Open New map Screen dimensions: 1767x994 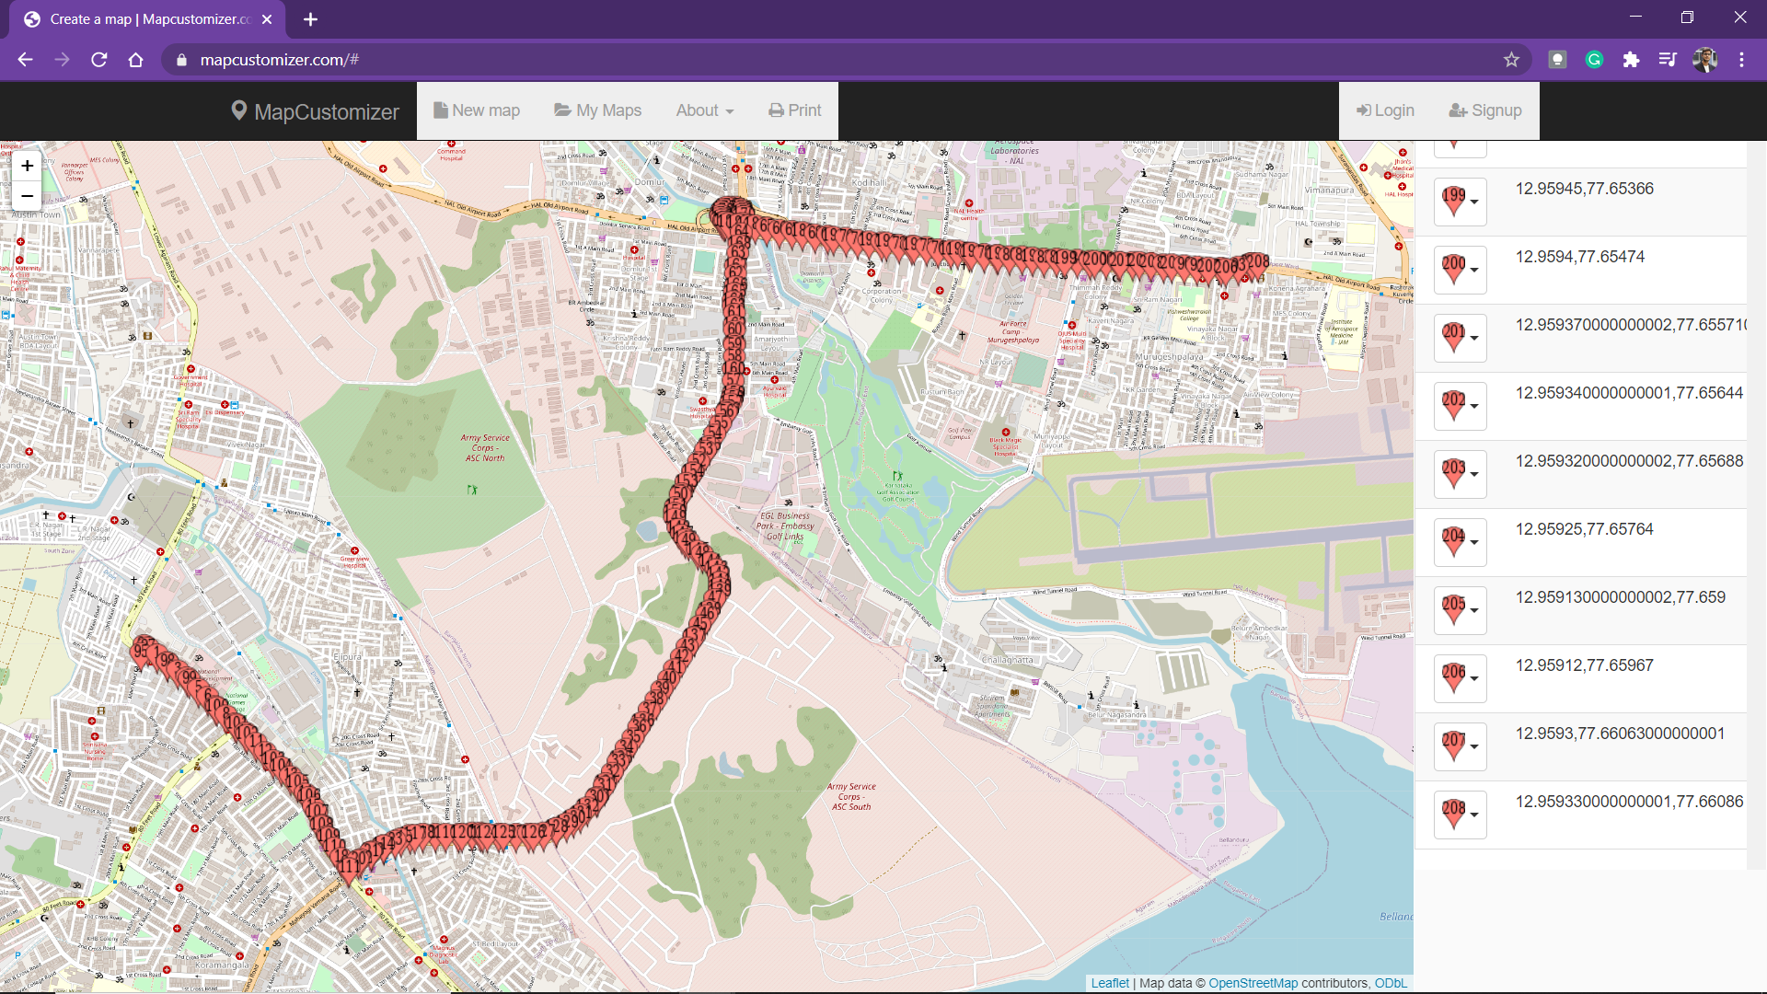pyautogui.click(x=477, y=110)
